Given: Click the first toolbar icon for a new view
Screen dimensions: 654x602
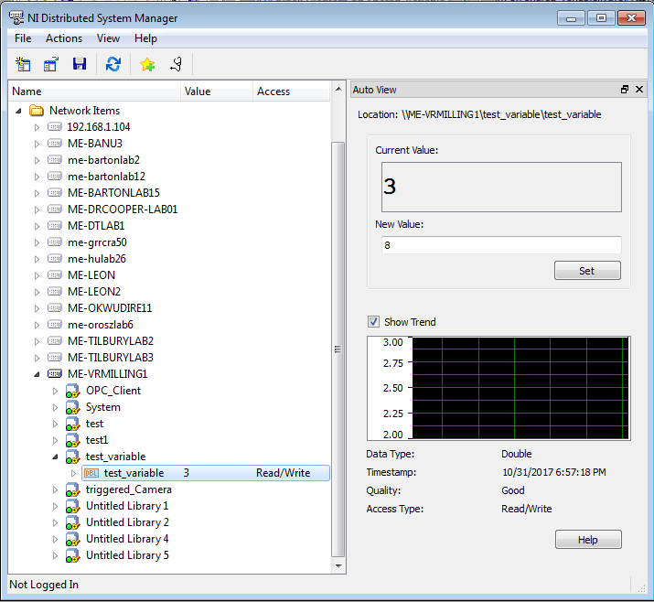Looking at the screenshot, I should click(23, 64).
